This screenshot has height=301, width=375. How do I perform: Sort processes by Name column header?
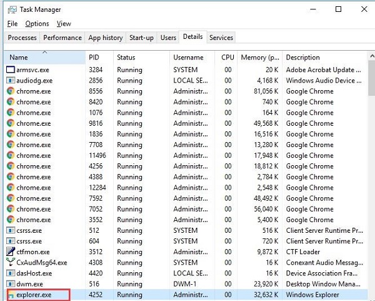pyautogui.click(x=44, y=58)
